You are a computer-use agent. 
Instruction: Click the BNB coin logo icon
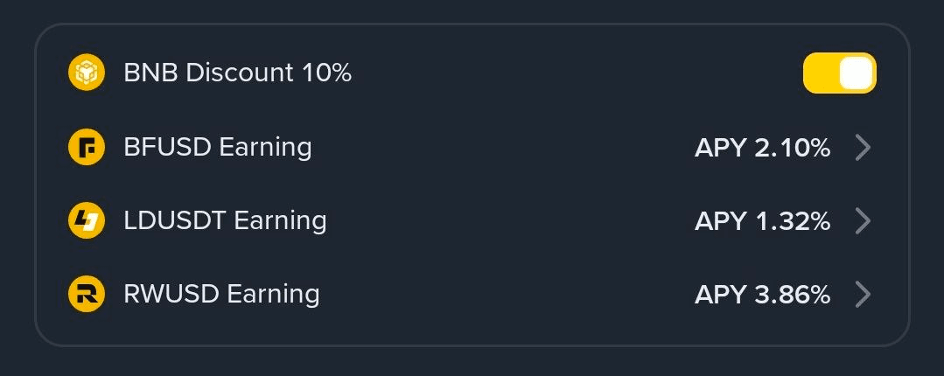(x=87, y=73)
